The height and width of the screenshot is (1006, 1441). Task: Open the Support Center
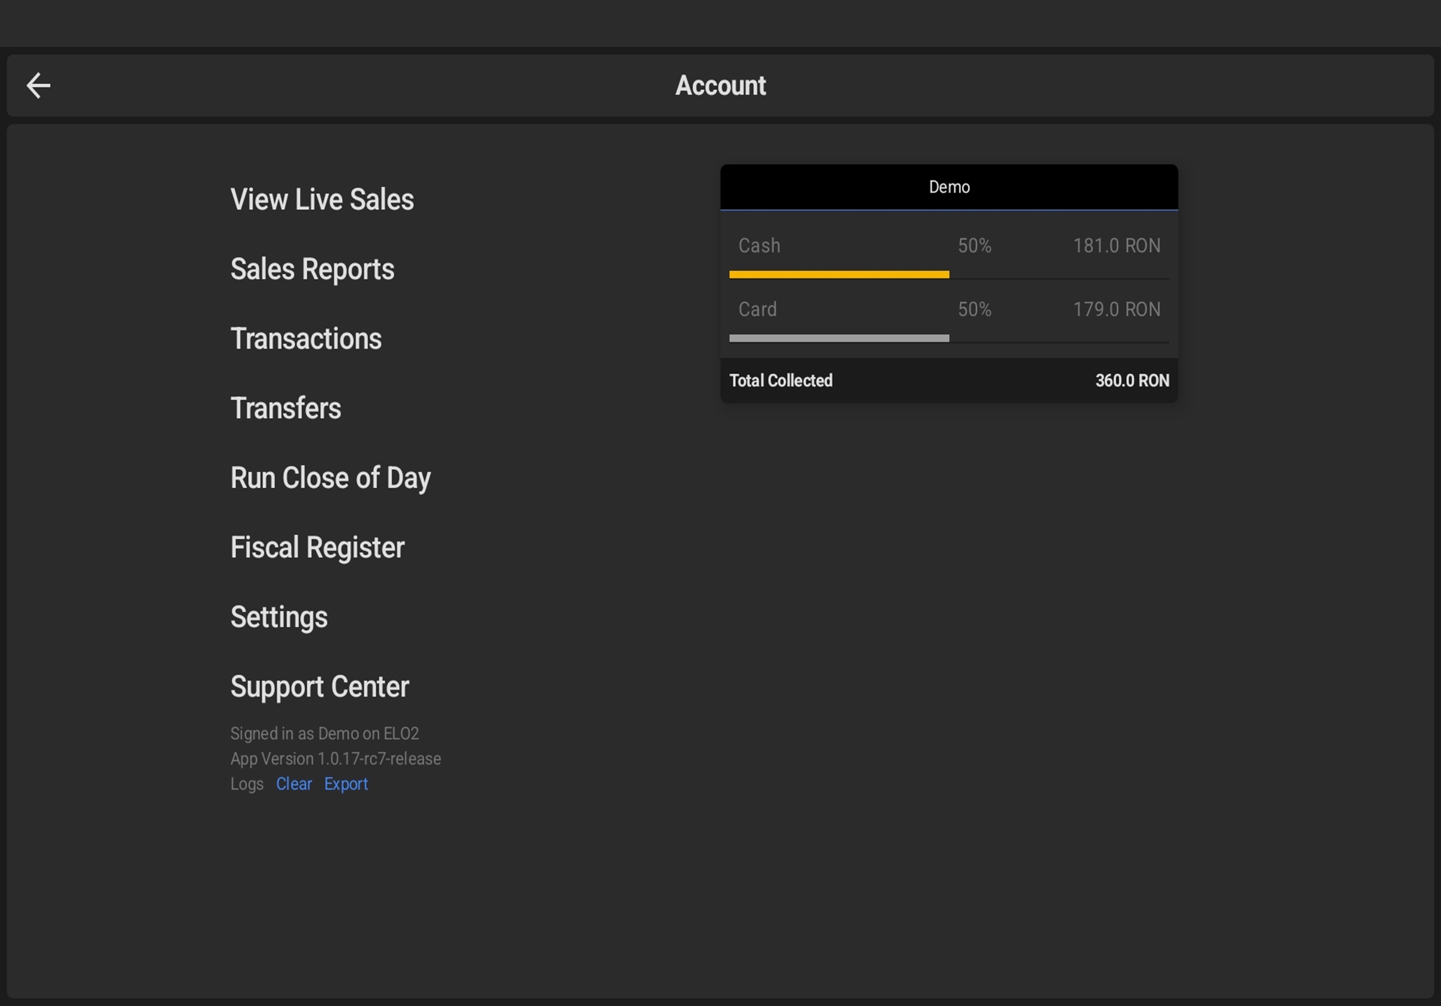tap(319, 687)
